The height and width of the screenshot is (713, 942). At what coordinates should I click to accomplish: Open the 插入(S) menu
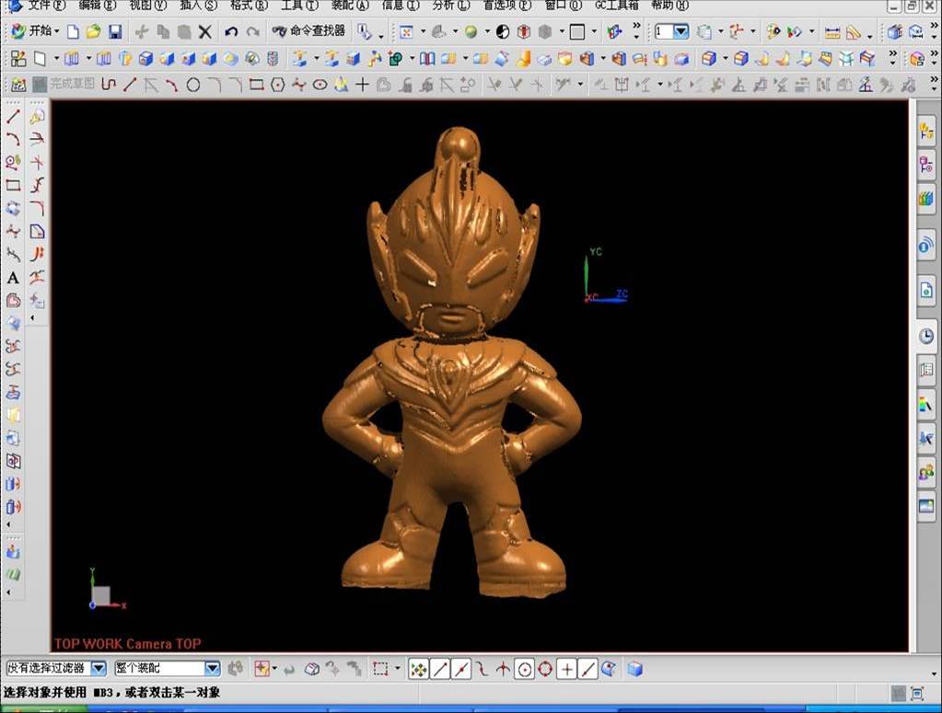[x=198, y=6]
